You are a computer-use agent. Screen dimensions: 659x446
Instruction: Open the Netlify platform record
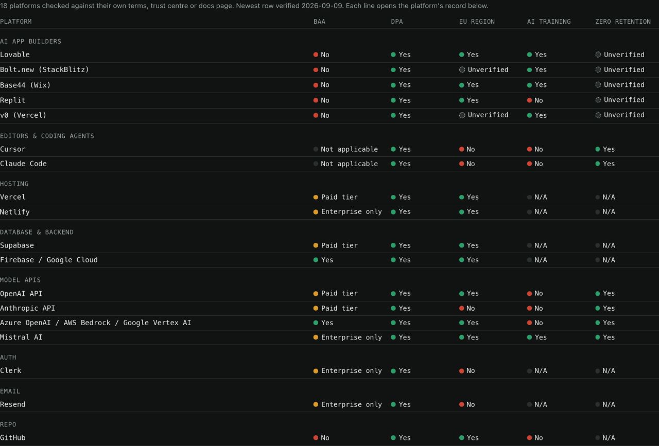click(x=329, y=212)
